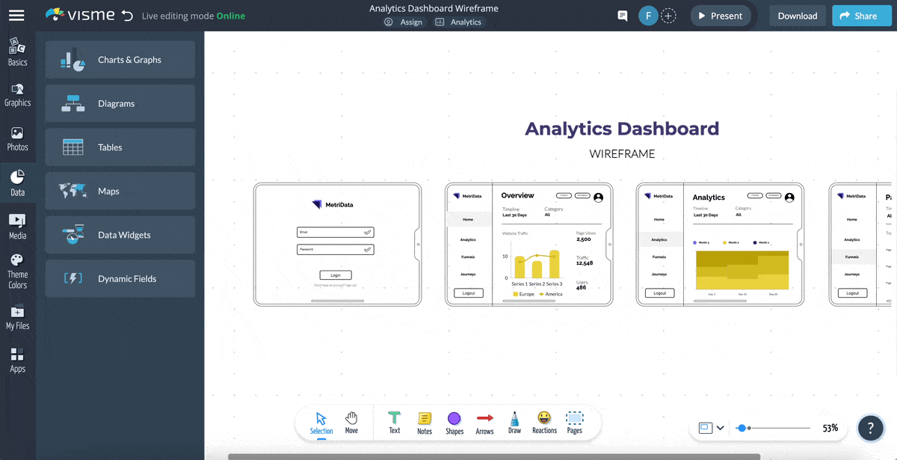Activate the Selection cursor tool

pyautogui.click(x=321, y=422)
